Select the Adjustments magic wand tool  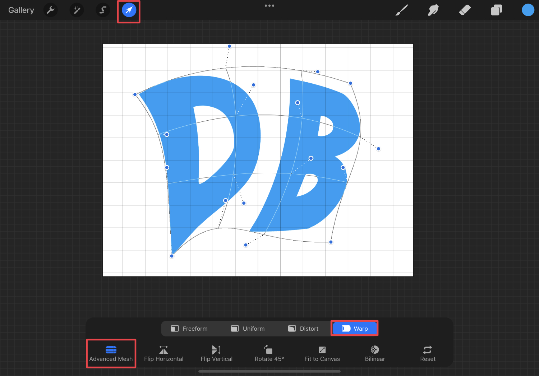[77, 10]
